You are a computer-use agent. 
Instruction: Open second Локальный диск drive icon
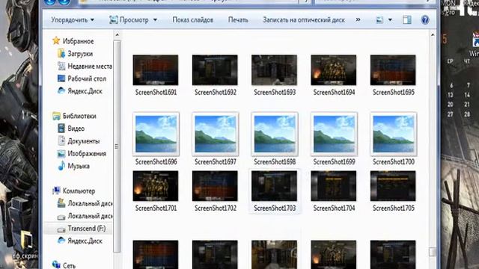pyautogui.click(x=61, y=216)
